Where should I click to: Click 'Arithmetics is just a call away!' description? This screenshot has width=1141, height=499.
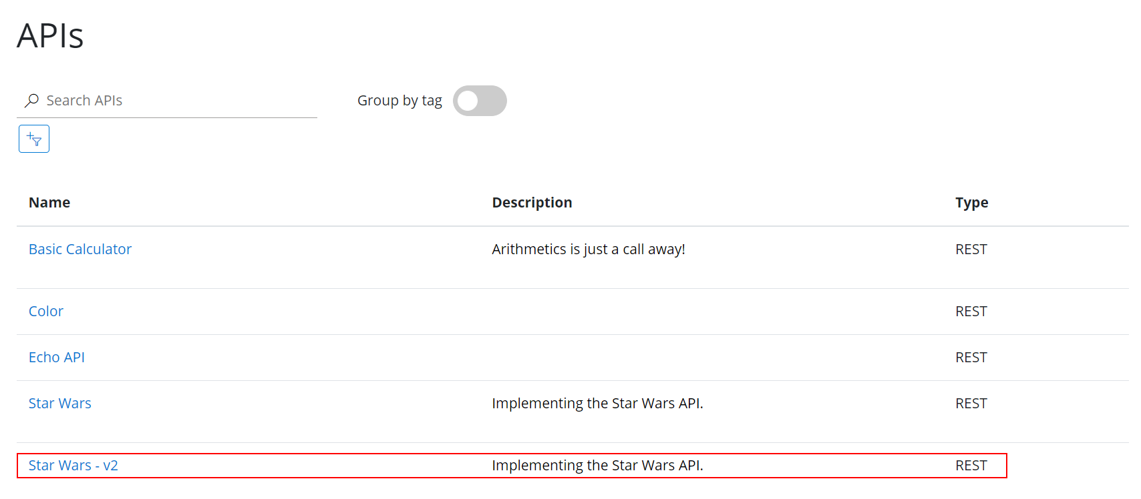(589, 249)
